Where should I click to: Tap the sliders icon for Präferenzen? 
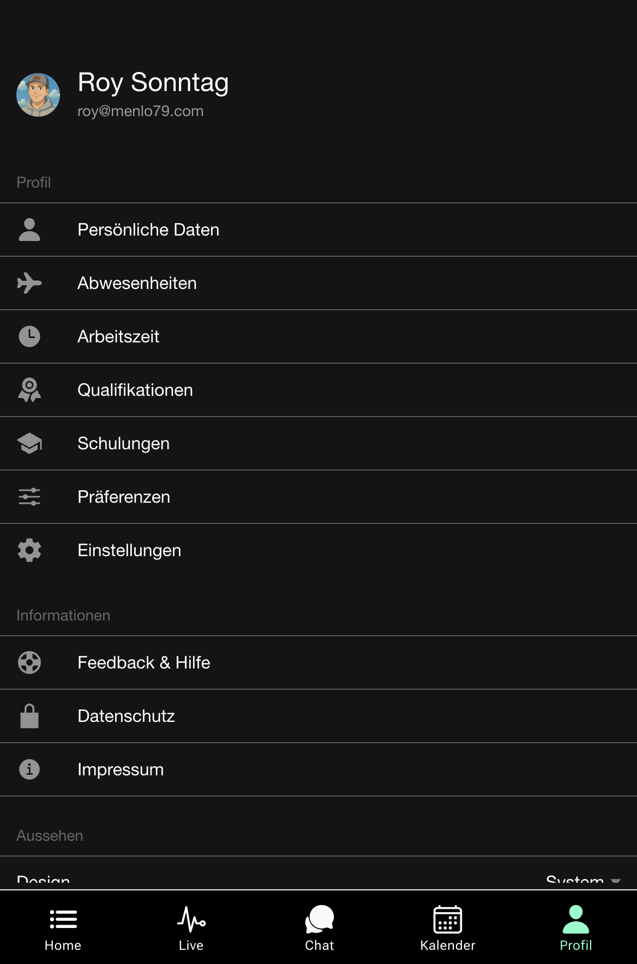(x=29, y=497)
